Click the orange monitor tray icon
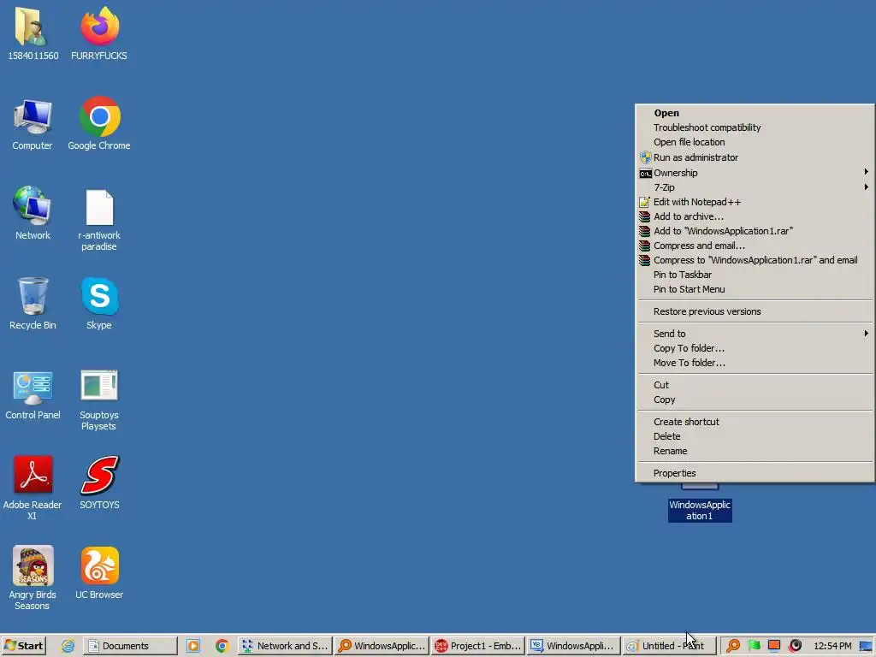876x657 pixels. pyautogui.click(x=774, y=646)
